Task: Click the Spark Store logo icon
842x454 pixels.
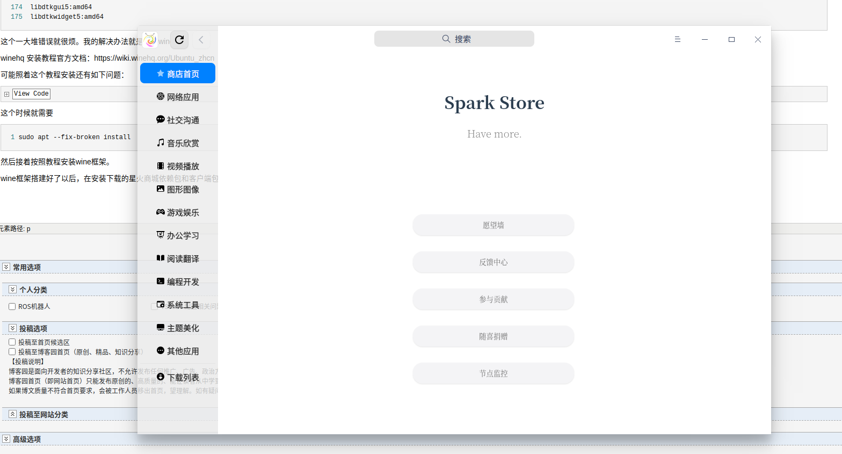Action: point(150,40)
